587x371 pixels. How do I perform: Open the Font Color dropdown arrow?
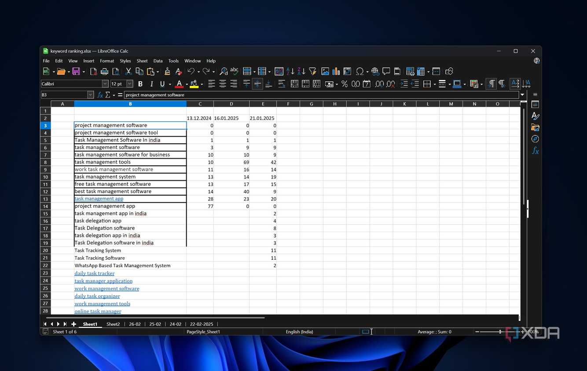click(x=187, y=84)
